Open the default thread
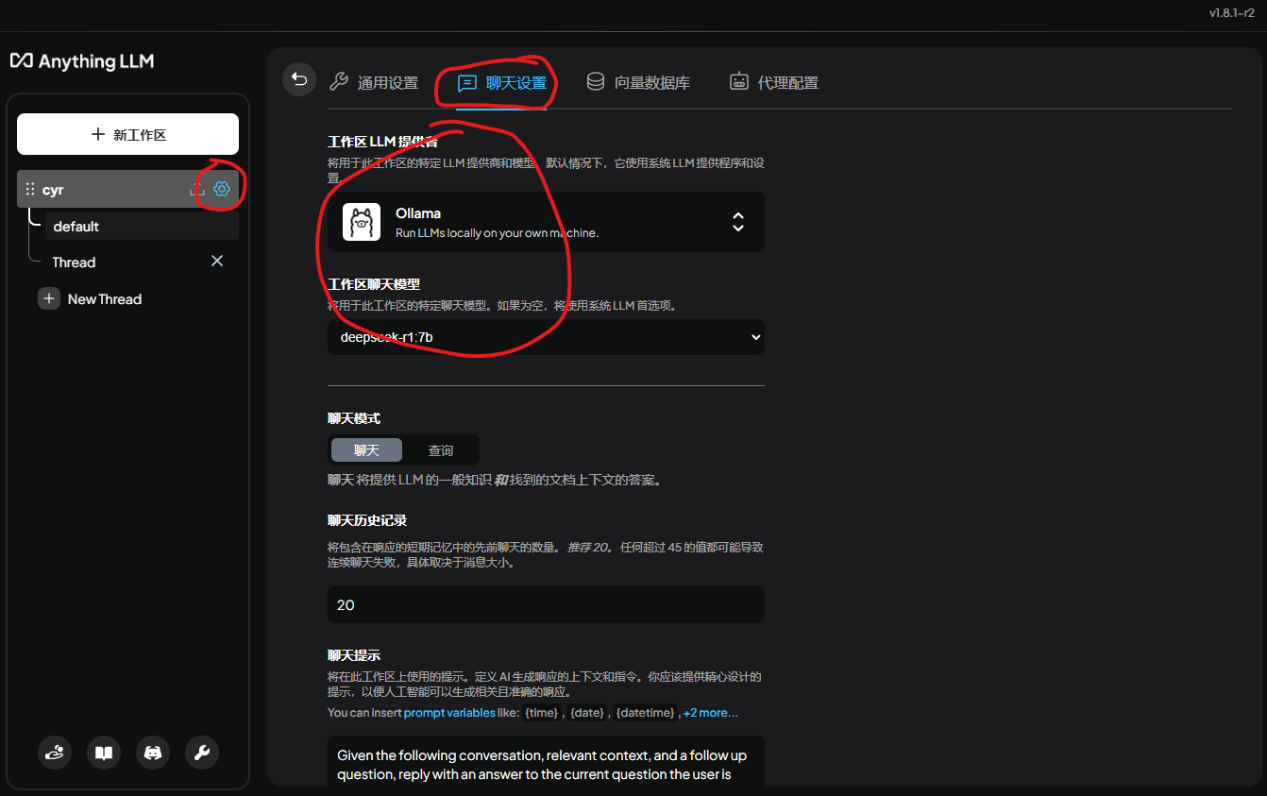1267x796 pixels. point(142,226)
